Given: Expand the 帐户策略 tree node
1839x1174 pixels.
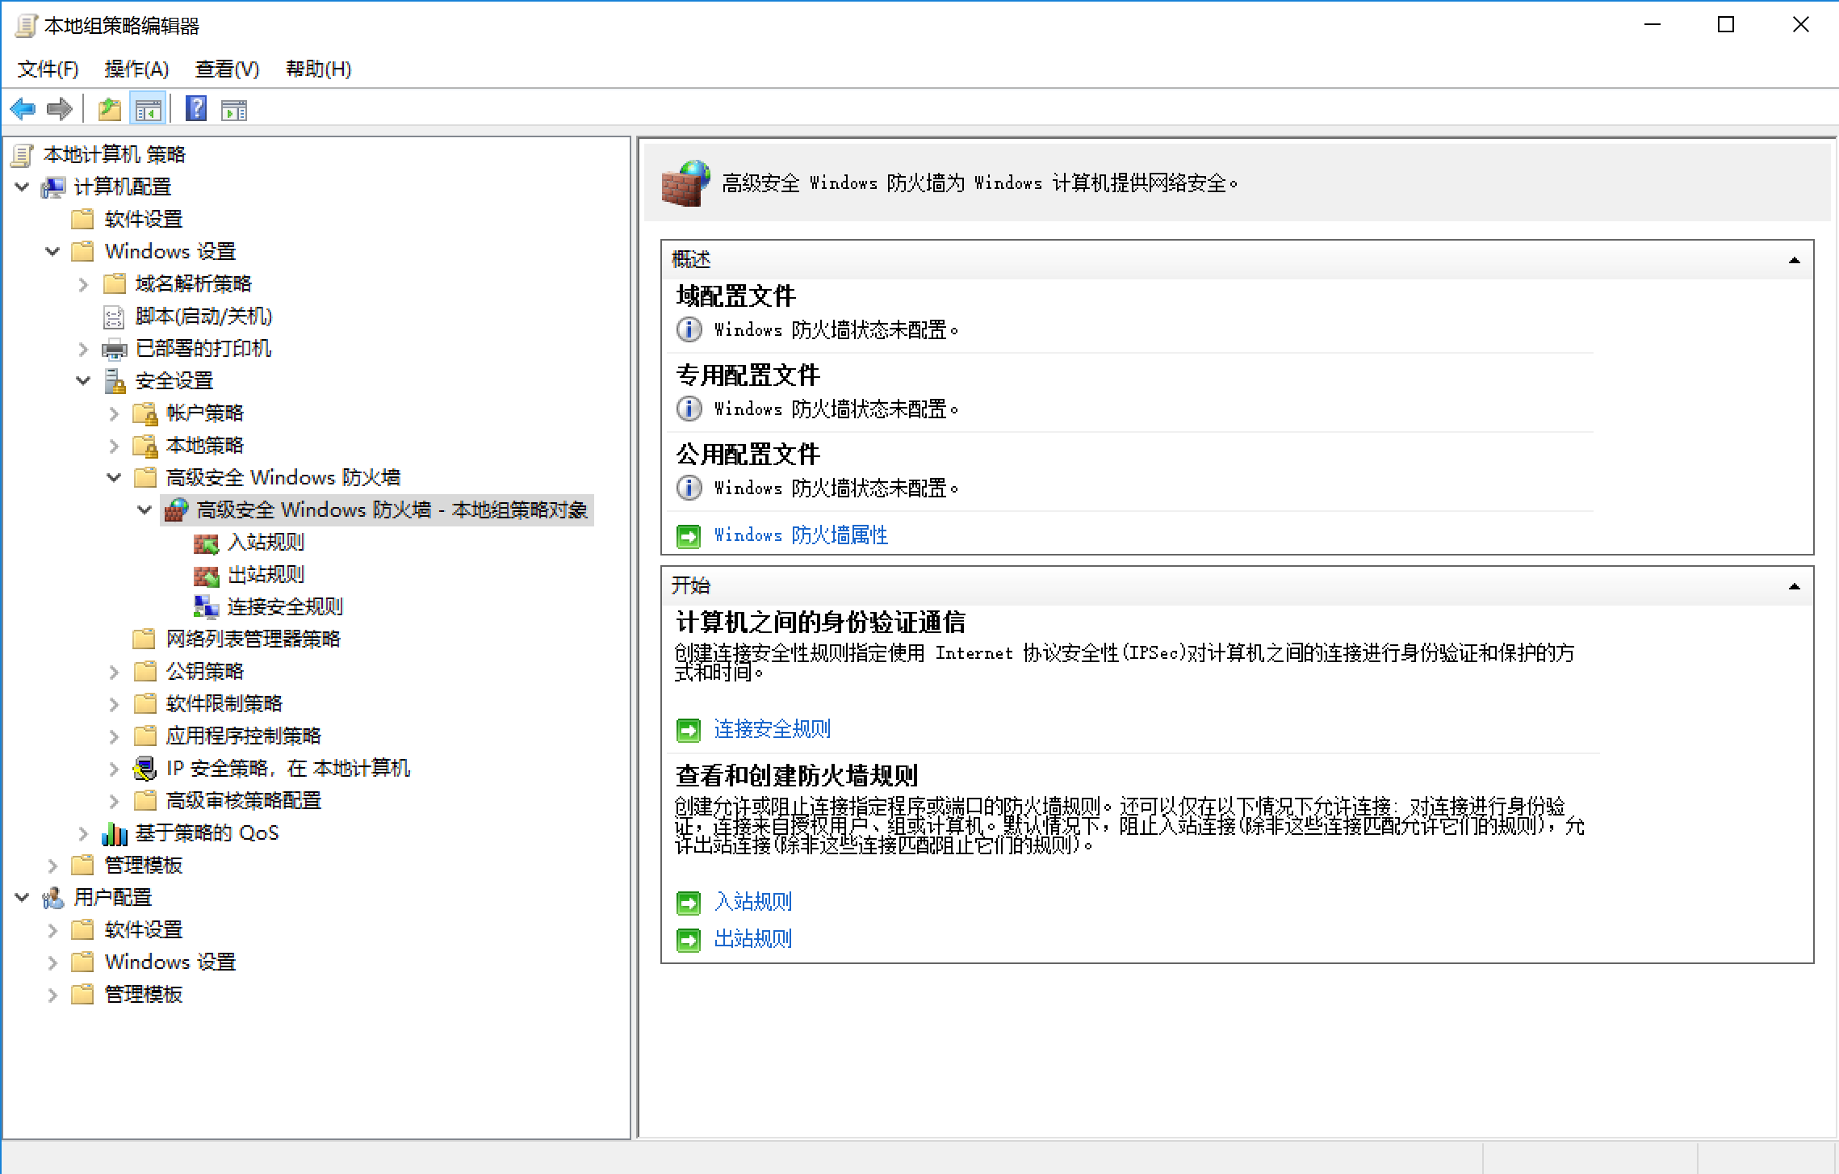Looking at the screenshot, I should tap(114, 413).
